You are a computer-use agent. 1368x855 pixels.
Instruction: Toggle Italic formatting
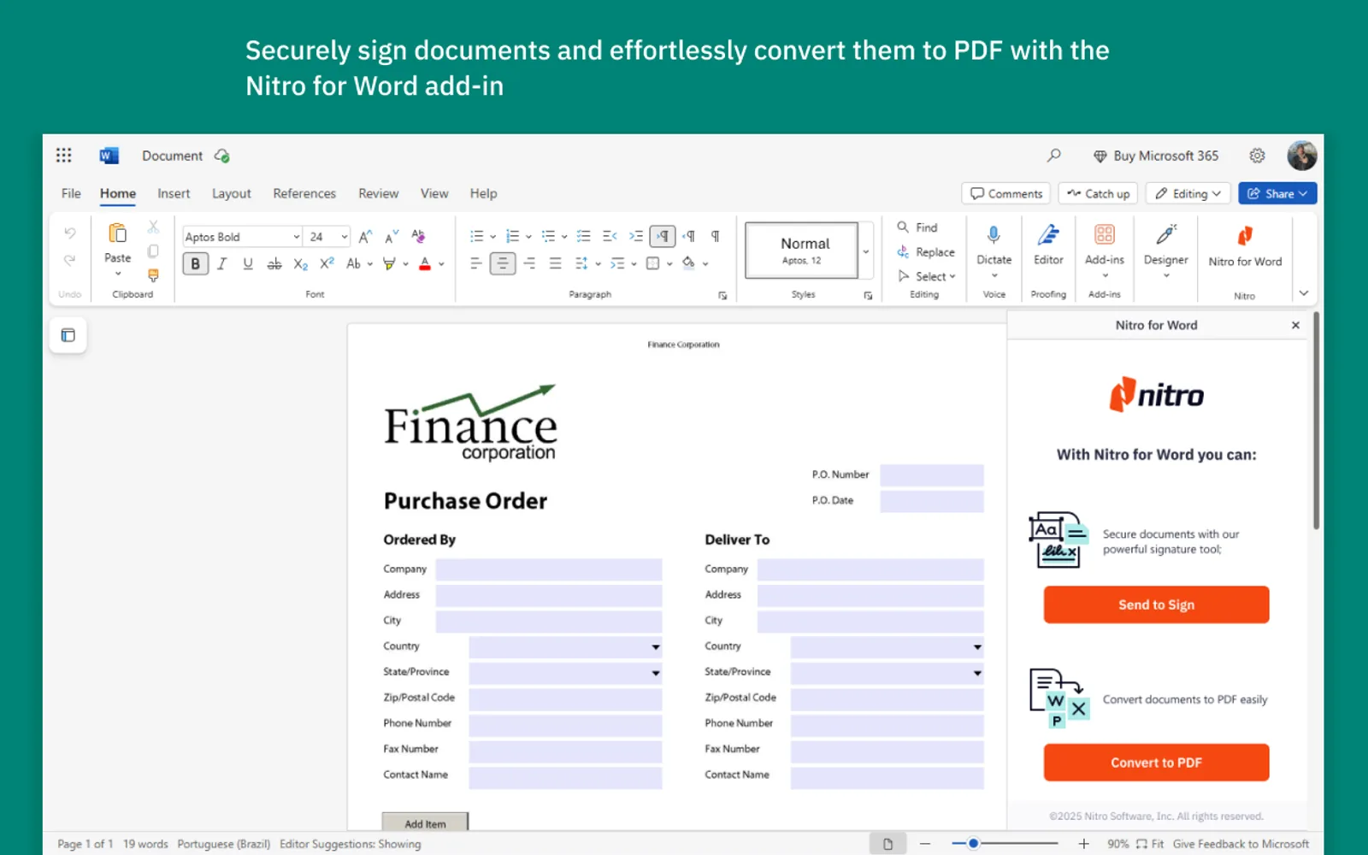point(221,264)
